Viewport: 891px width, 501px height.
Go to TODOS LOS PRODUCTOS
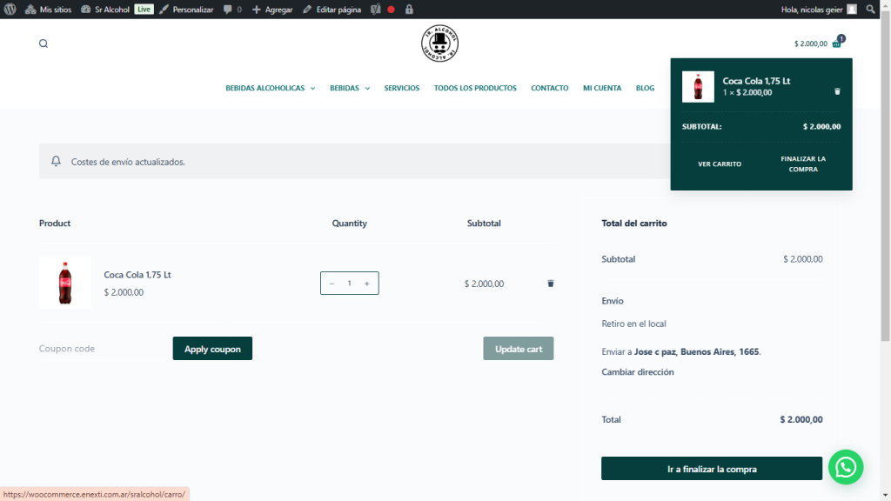(475, 88)
